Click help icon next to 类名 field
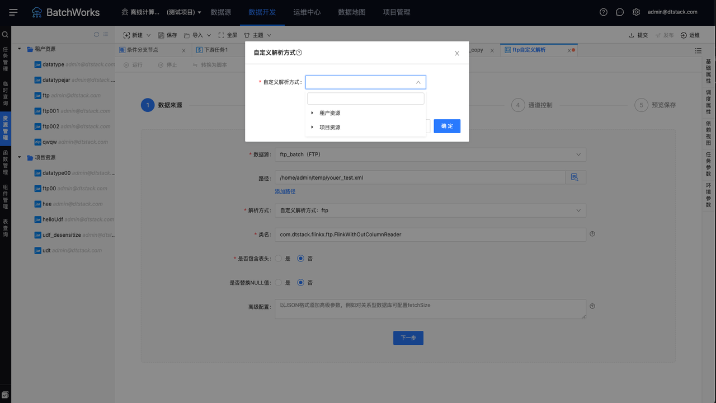This screenshot has height=403, width=716. click(592, 234)
